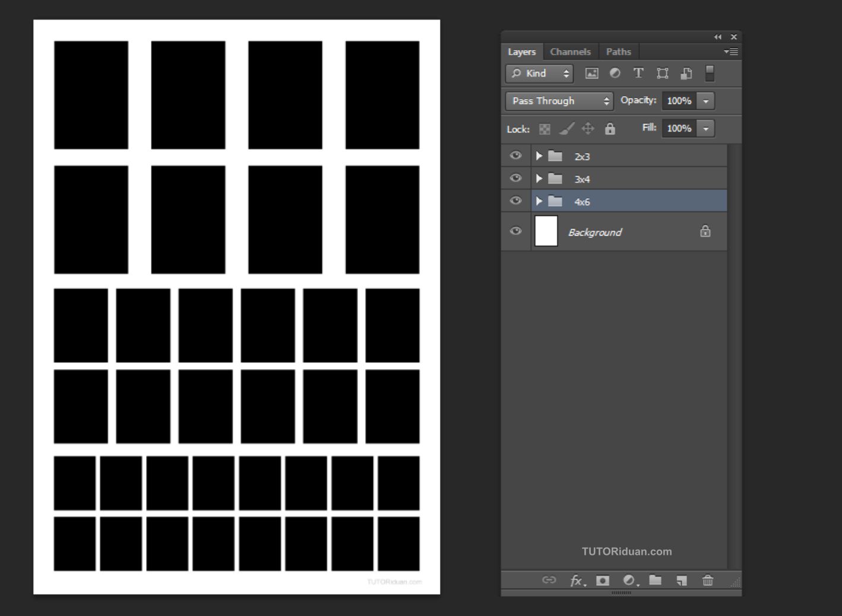Filter by adjustment layers icon

(x=615, y=73)
